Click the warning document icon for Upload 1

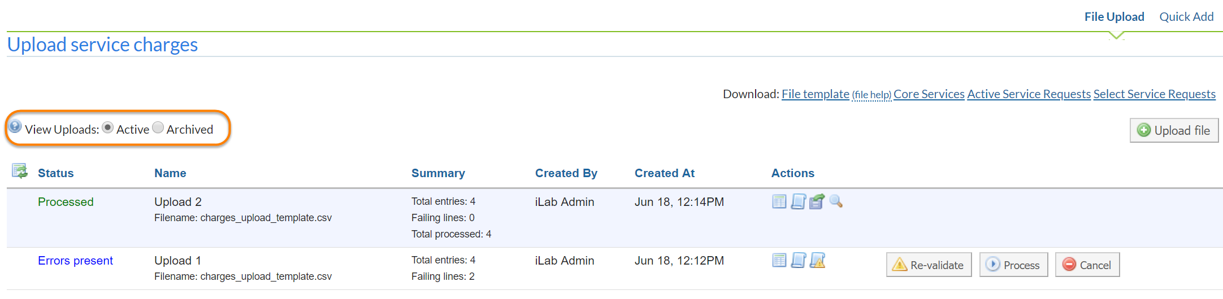pyautogui.click(x=817, y=260)
